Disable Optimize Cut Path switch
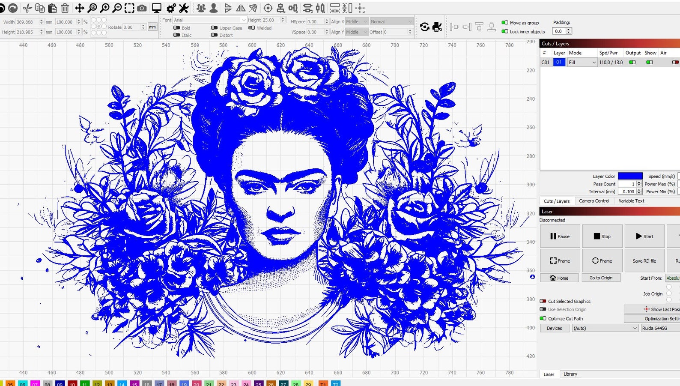 click(543, 318)
